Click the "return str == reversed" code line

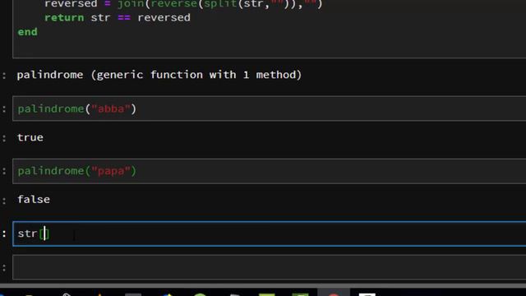118,17
